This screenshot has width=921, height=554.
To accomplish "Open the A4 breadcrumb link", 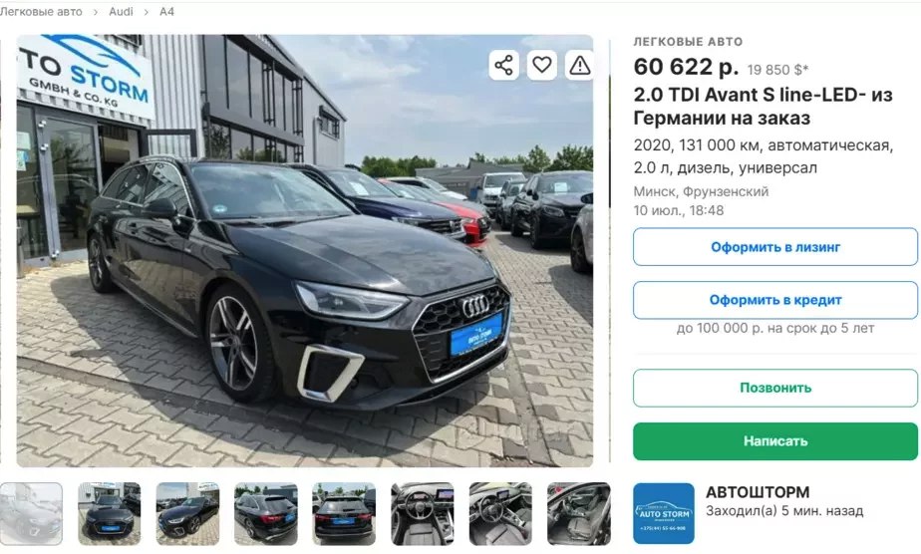I will (x=166, y=11).
